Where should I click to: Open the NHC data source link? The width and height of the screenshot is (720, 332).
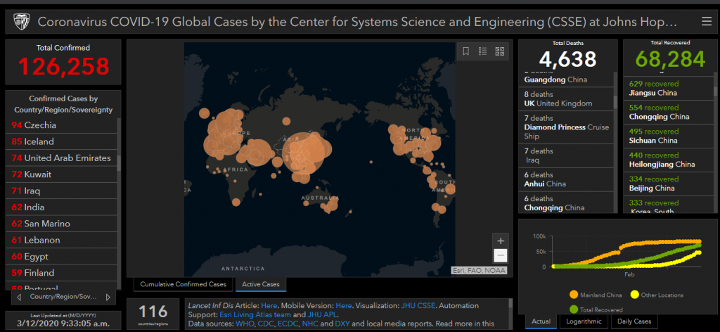tap(310, 324)
